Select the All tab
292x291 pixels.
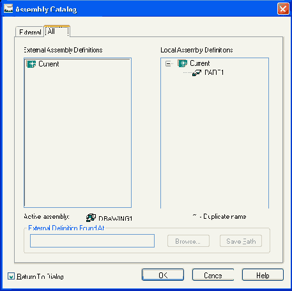tap(57, 31)
